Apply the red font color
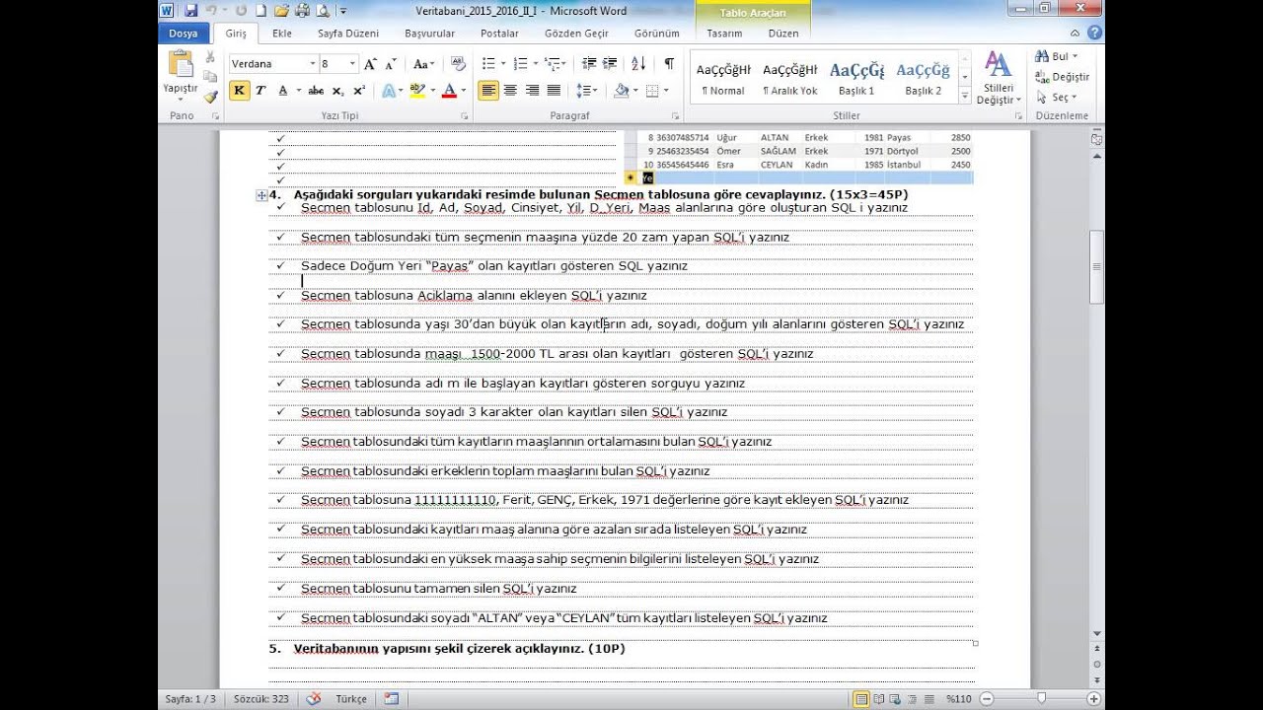 point(449,90)
